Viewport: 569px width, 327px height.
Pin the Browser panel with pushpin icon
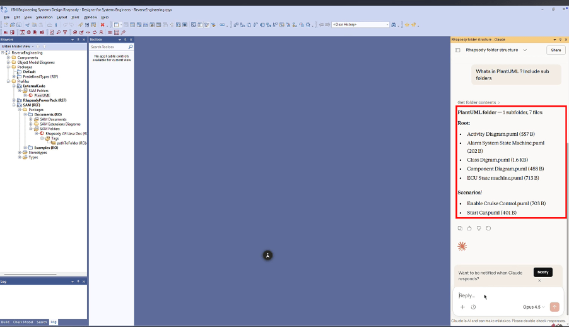78,40
